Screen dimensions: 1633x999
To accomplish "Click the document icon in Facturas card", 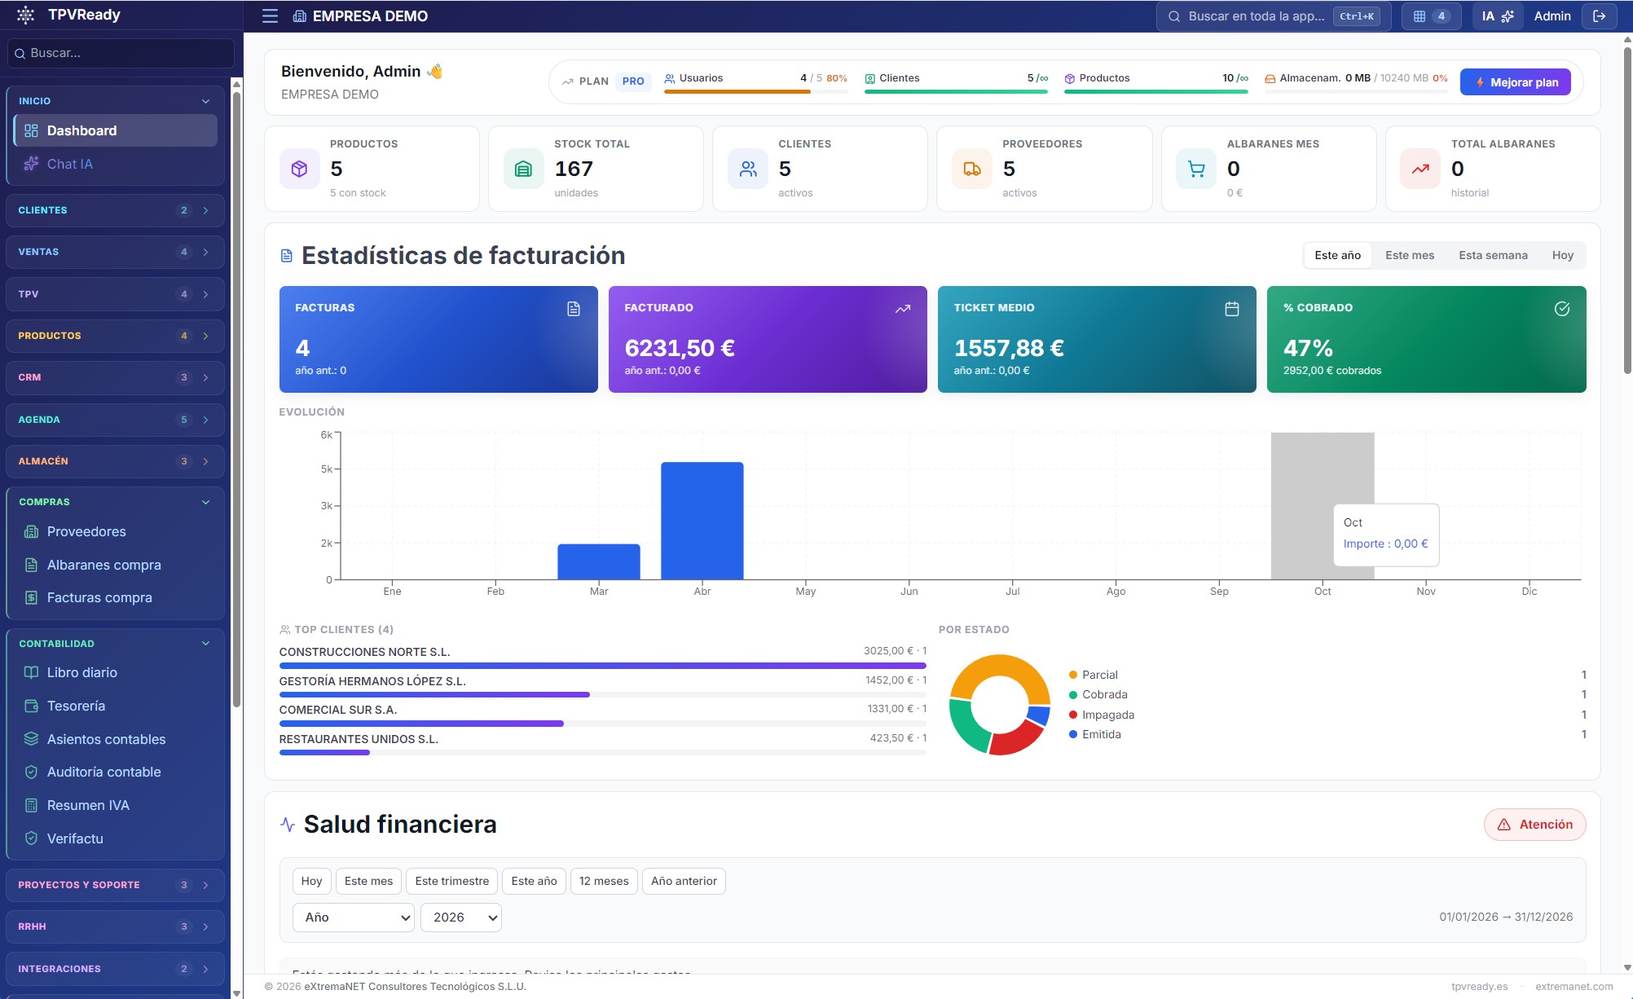I will 574,309.
